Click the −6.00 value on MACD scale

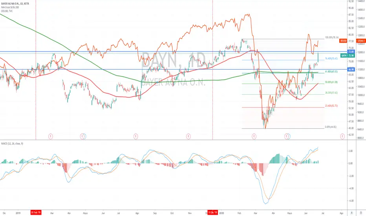pyautogui.click(x=350, y=201)
